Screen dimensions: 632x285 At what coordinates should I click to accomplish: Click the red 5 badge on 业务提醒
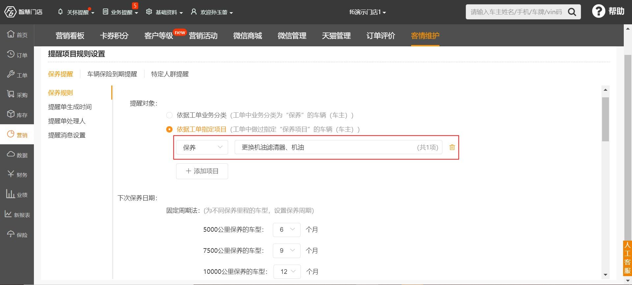pos(135,6)
